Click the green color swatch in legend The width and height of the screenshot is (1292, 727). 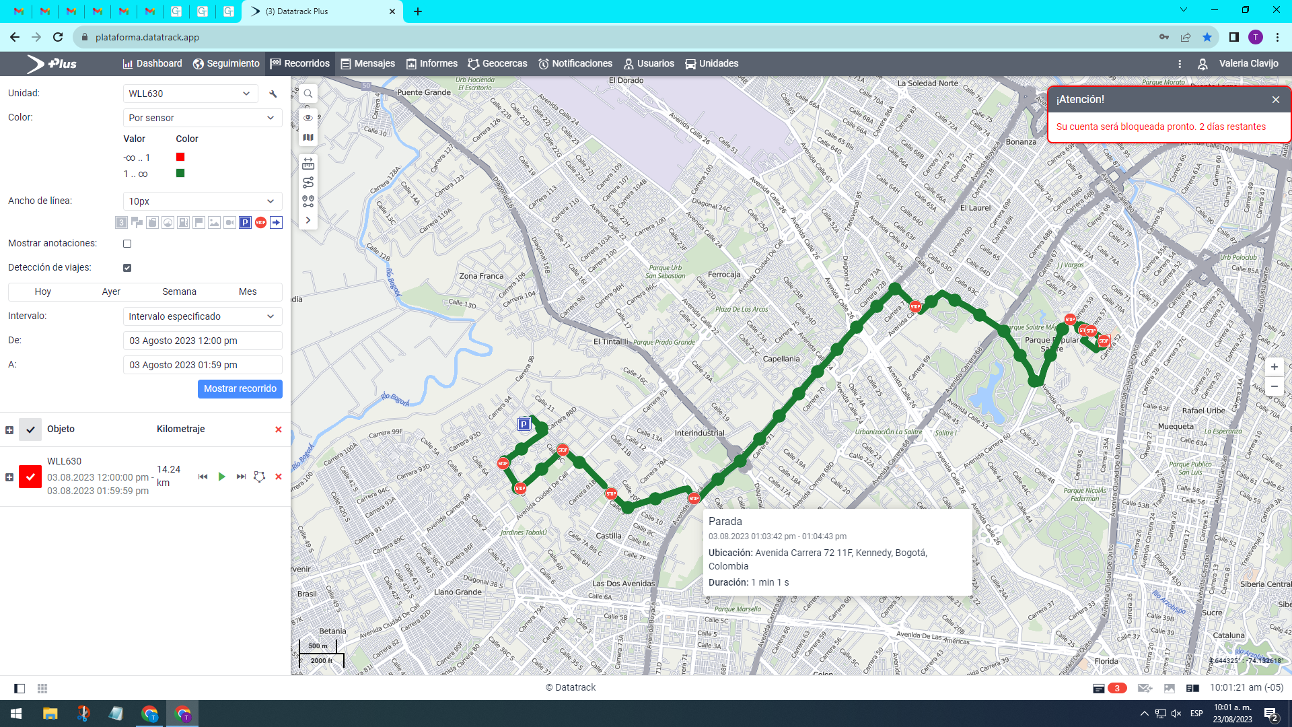180,174
